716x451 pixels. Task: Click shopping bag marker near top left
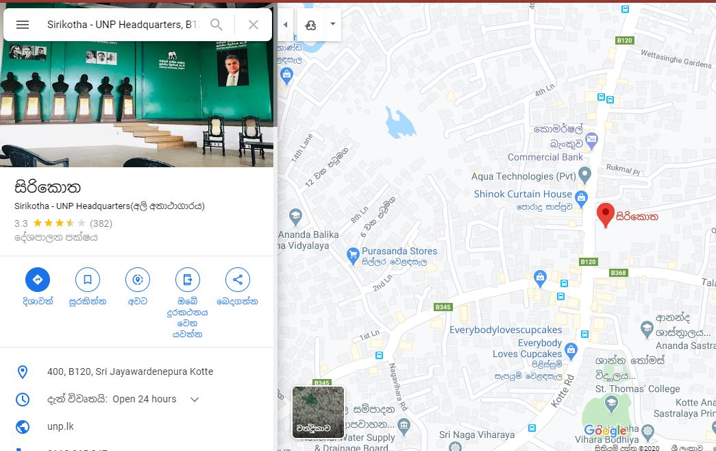[x=286, y=75]
